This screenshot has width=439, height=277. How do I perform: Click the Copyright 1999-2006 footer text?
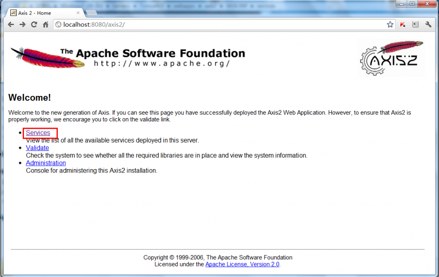coord(217,257)
